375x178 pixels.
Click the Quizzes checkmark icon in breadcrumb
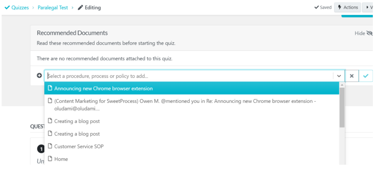(x=7, y=7)
